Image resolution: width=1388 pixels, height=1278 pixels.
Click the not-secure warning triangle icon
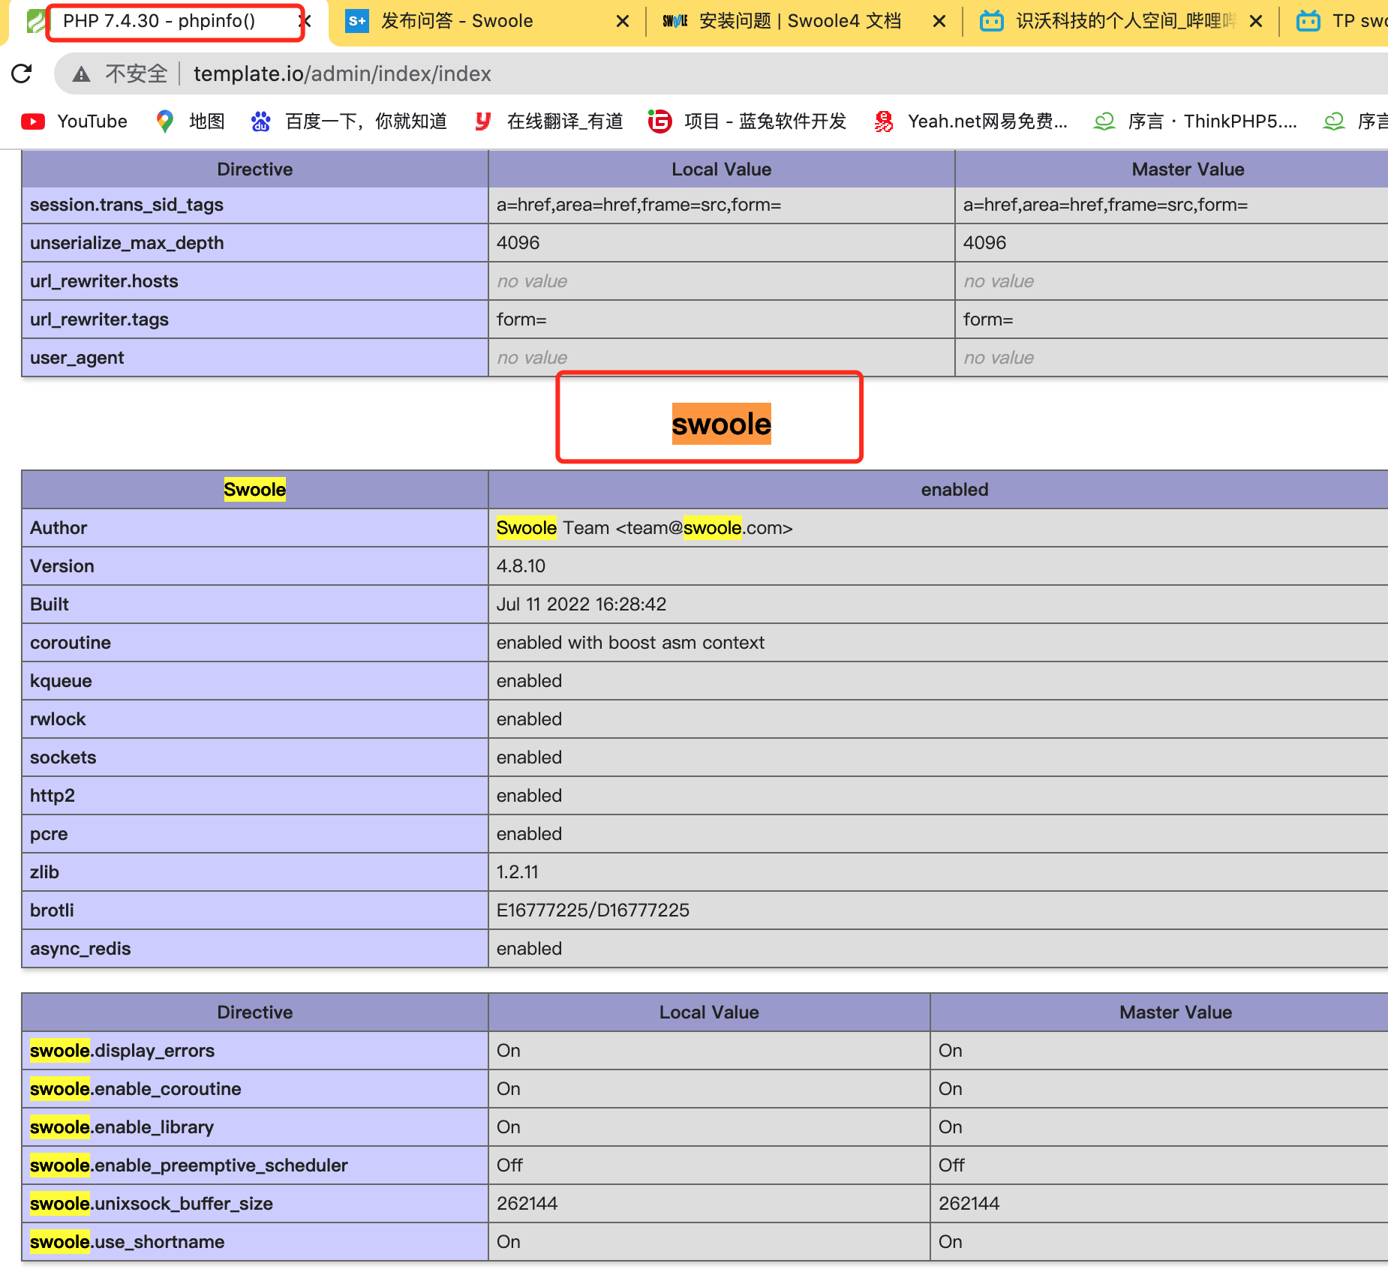tap(81, 74)
